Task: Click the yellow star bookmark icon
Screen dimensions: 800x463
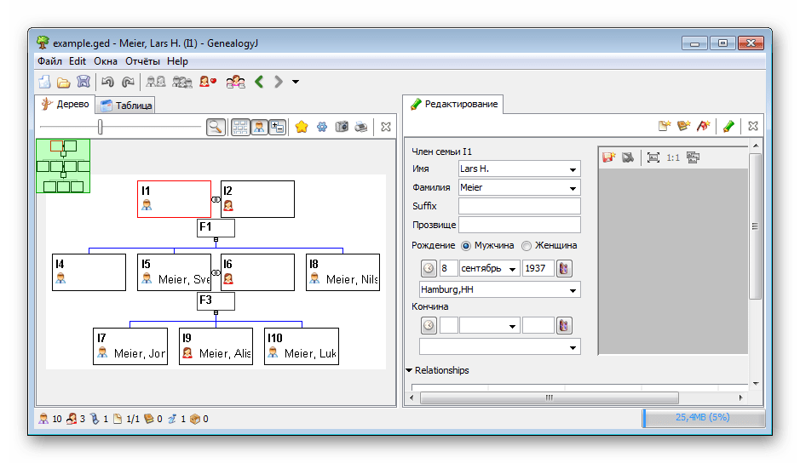Action: [302, 127]
